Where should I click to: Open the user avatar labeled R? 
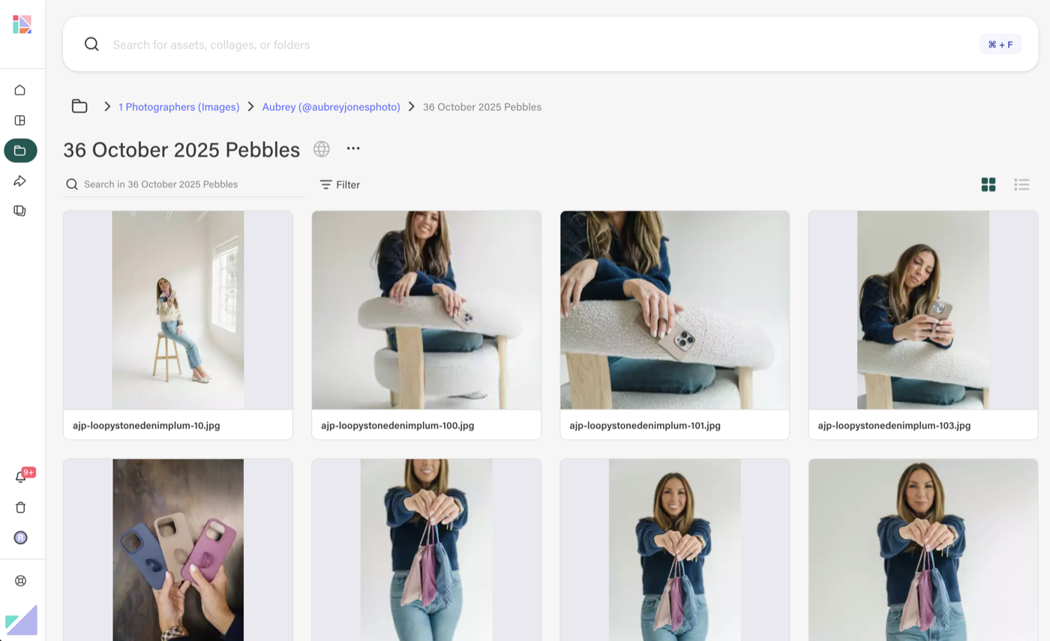click(20, 538)
